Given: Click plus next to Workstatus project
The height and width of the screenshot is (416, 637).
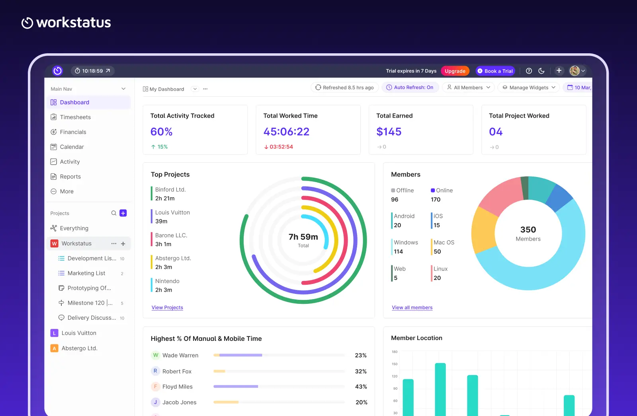Looking at the screenshot, I should click(x=123, y=243).
